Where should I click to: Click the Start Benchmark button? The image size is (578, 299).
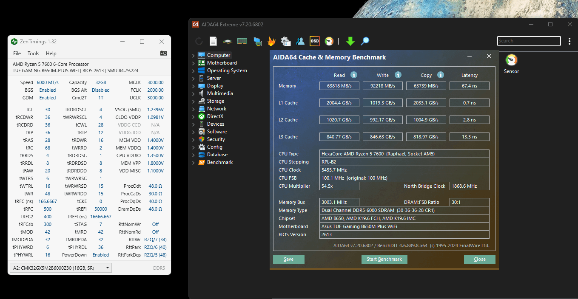click(384, 259)
